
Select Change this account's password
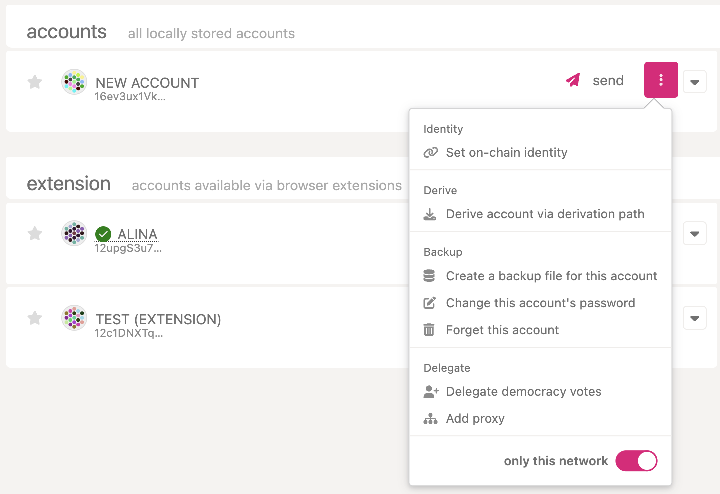[540, 303]
